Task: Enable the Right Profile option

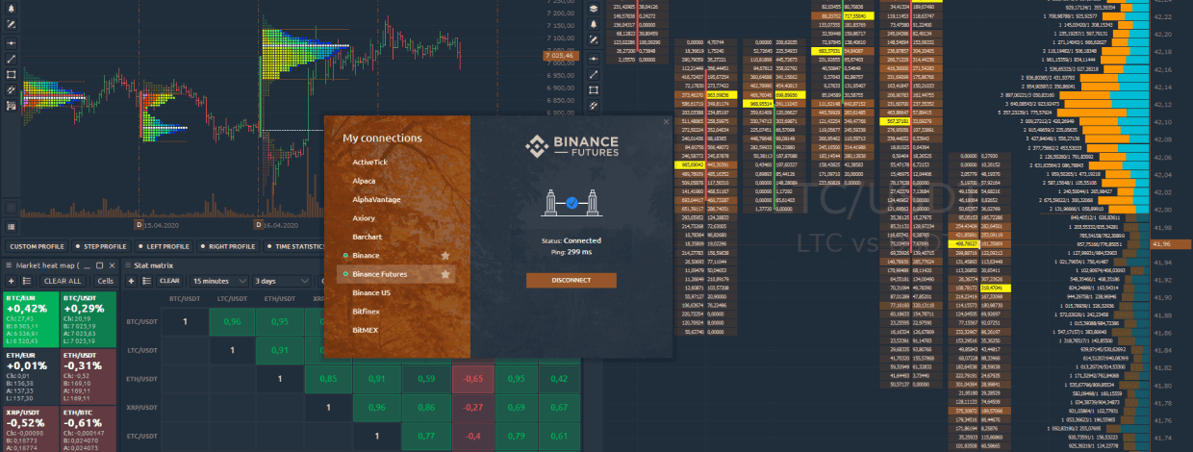Action: [x=228, y=246]
